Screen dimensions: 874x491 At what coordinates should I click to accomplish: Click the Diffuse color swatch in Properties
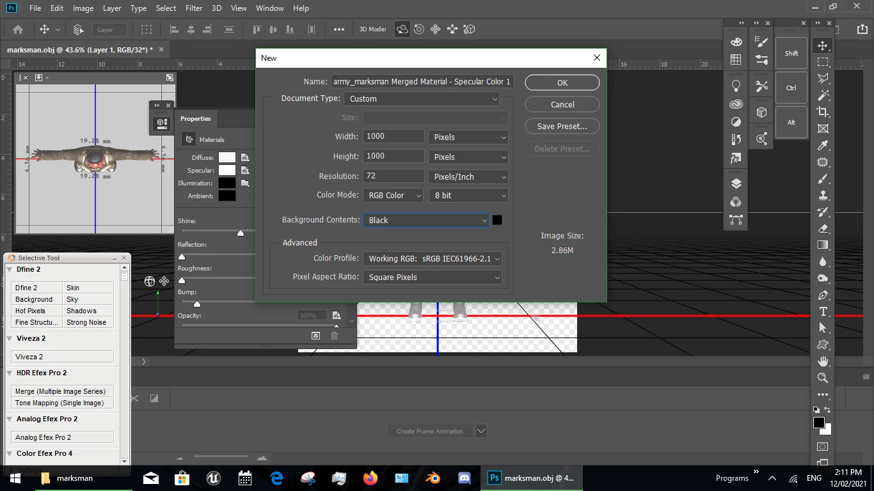pyautogui.click(x=227, y=157)
